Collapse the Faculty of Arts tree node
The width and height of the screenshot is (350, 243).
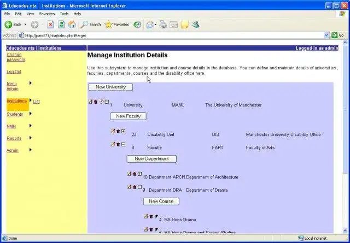[123, 145]
